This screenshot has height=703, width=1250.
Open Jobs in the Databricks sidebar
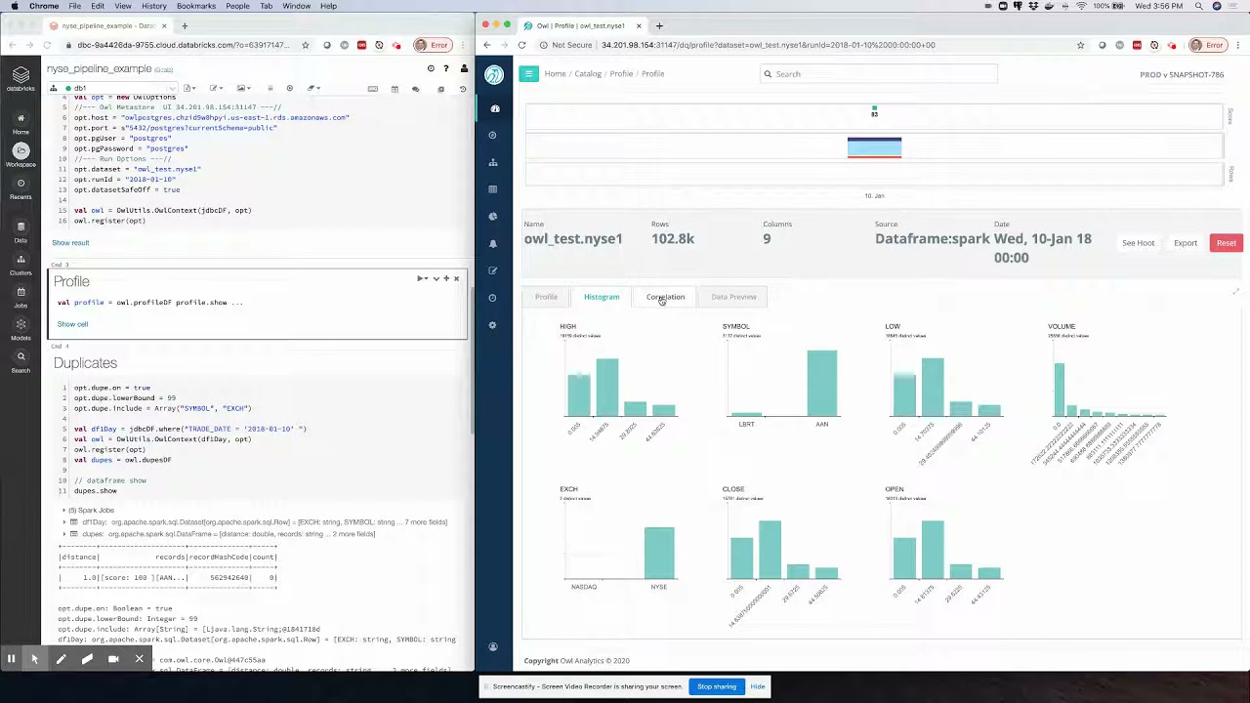pyautogui.click(x=21, y=297)
